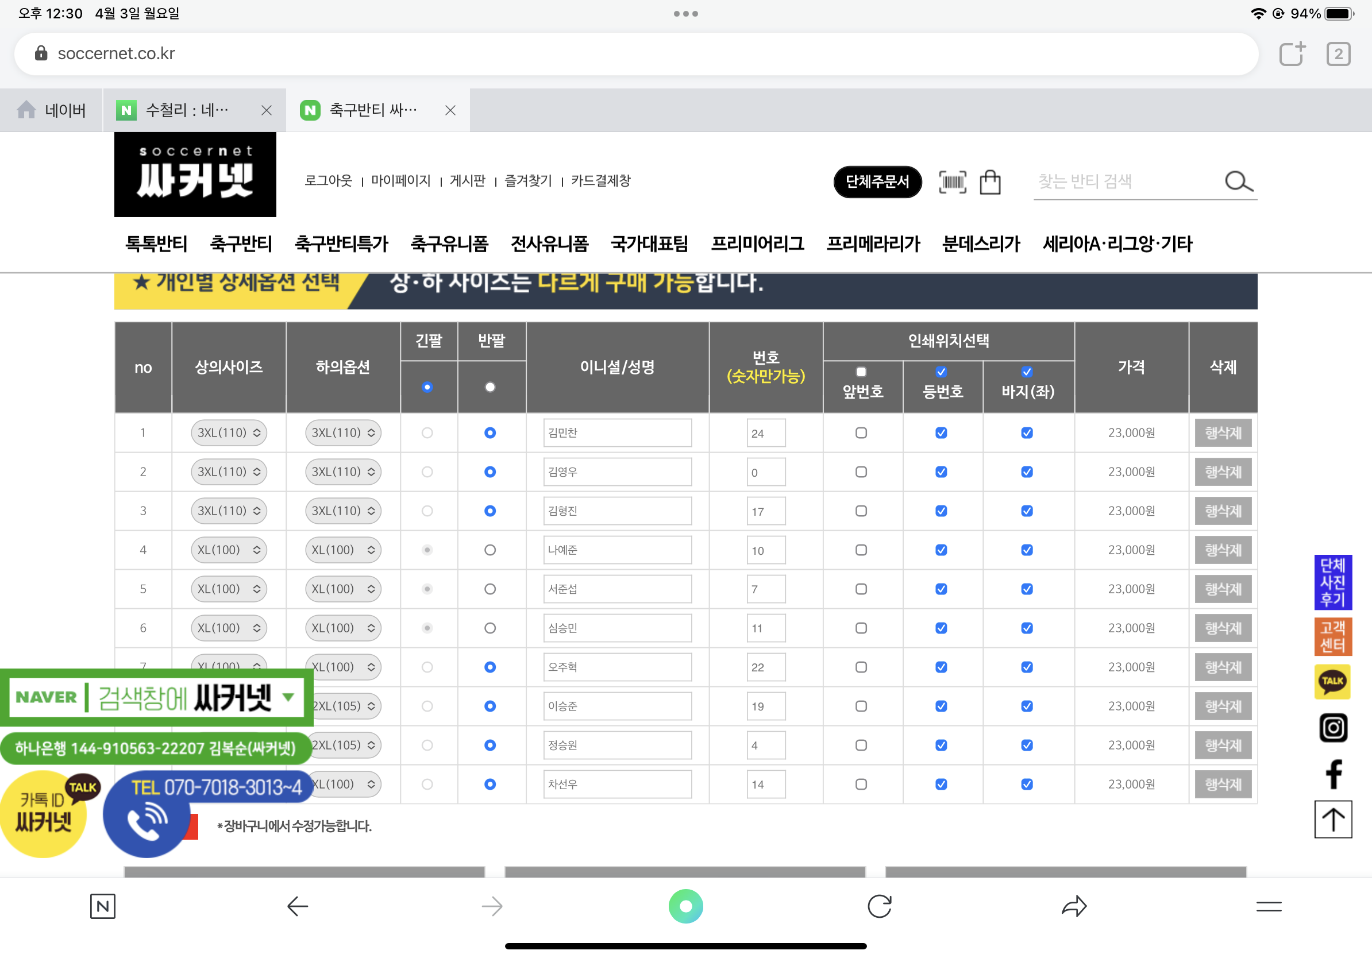Check 앞번호 box for row 1 김민찬
The height and width of the screenshot is (958, 1372).
point(861,433)
